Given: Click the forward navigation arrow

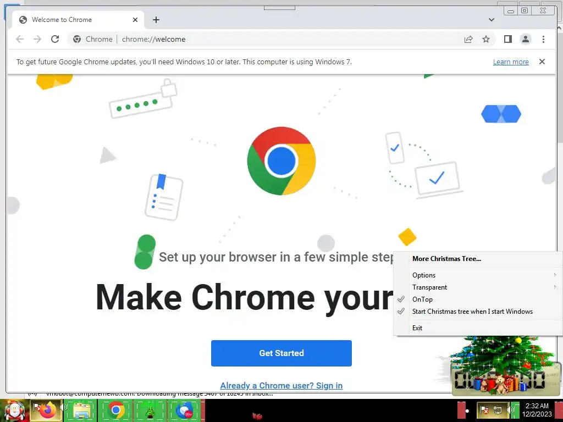Looking at the screenshot, I should 37,39.
